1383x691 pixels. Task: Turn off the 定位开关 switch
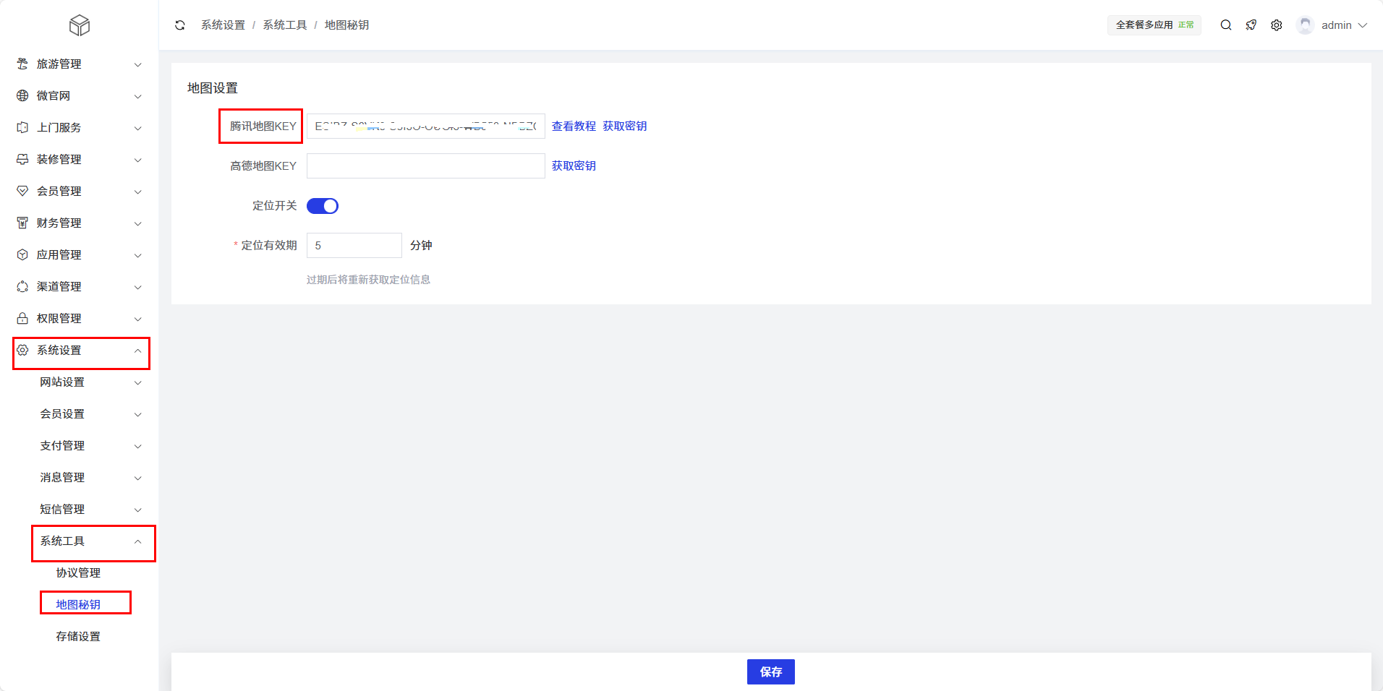(x=323, y=206)
